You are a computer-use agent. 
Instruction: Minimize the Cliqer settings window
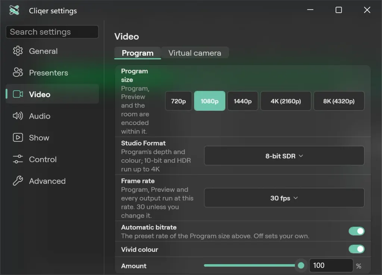pos(310,10)
